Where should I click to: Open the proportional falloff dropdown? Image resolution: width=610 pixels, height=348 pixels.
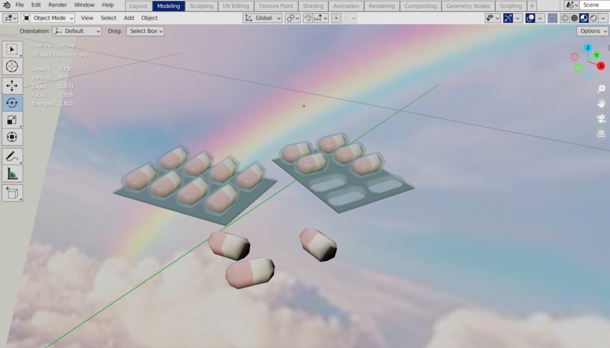(349, 18)
